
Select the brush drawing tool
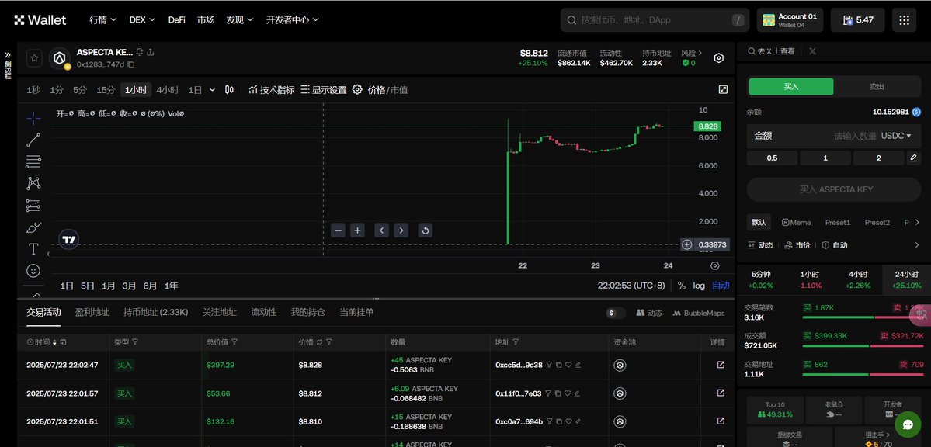(34, 227)
